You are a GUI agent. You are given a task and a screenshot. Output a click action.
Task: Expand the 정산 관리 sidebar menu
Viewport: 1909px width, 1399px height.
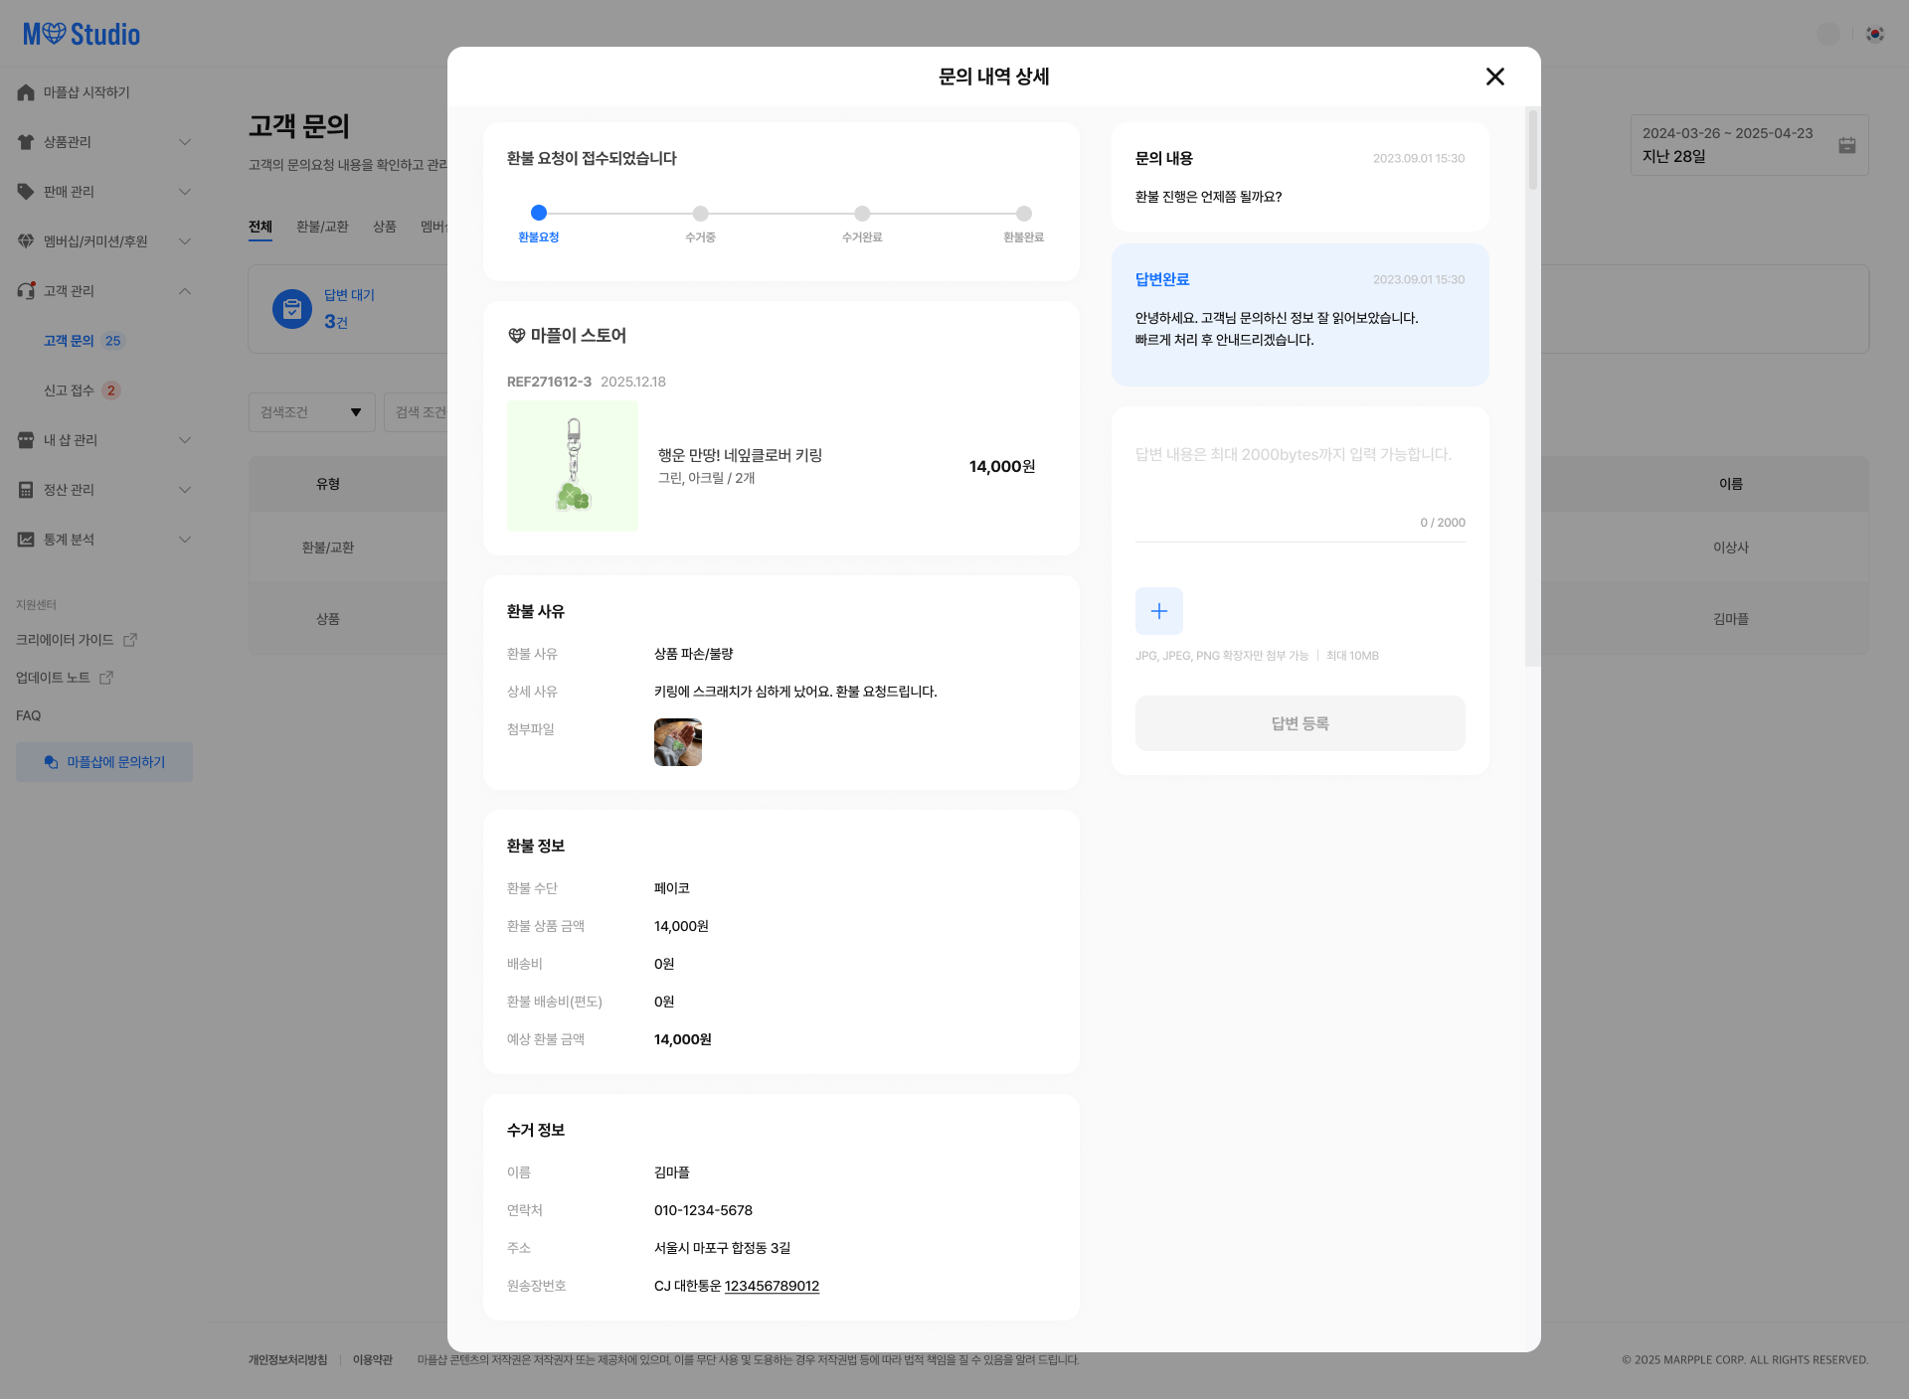tap(184, 490)
